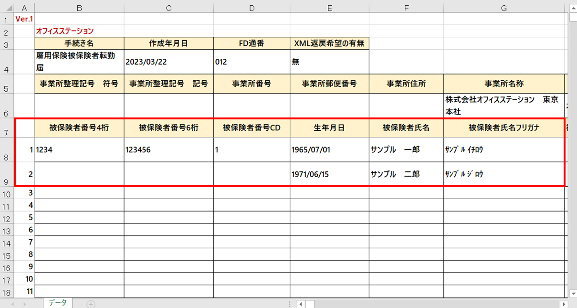This screenshot has width=577, height=308.
Task: Select column C header
Action: 168,8
